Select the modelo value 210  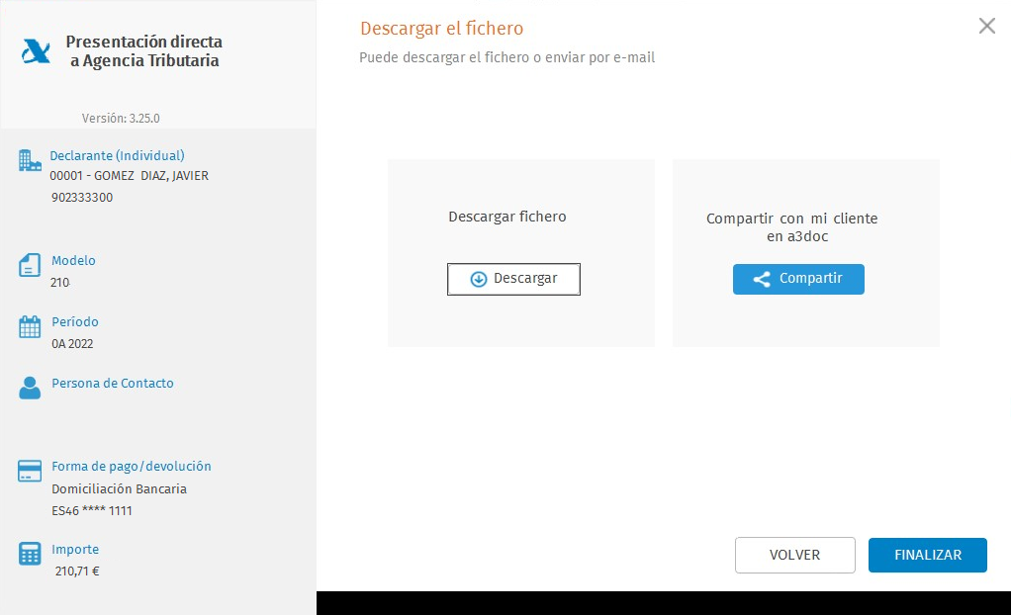tap(60, 283)
